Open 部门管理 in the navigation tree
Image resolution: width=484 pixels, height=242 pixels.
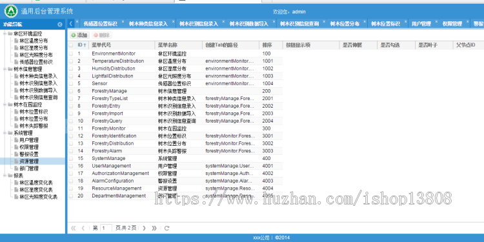coord(29,168)
